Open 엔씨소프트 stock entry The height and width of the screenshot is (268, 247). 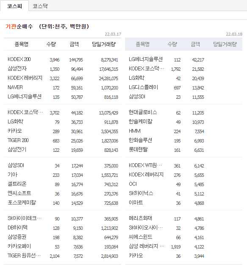click(x=19, y=193)
